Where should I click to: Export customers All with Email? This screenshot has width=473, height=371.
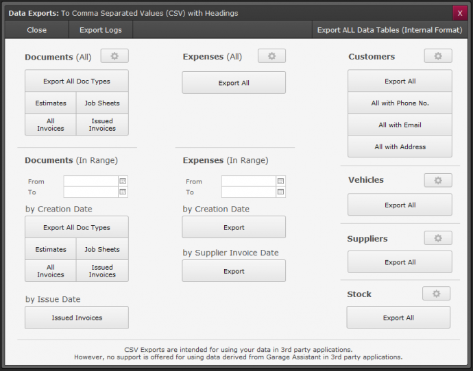pyautogui.click(x=400, y=125)
